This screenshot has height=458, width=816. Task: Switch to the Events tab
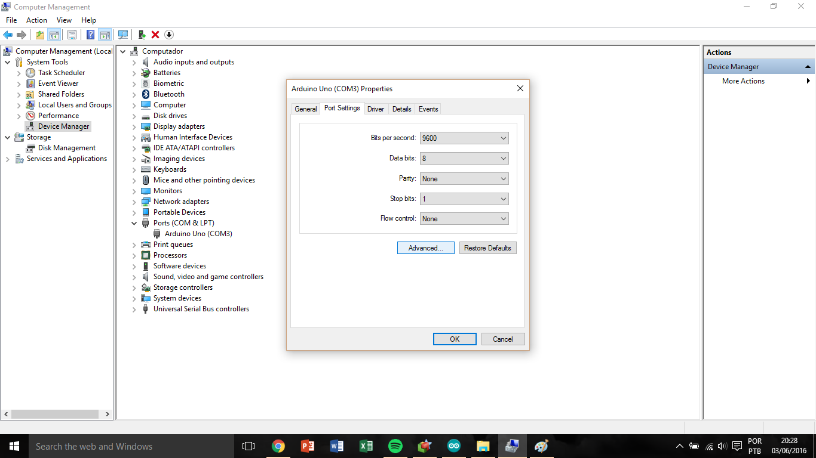(x=428, y=109)
